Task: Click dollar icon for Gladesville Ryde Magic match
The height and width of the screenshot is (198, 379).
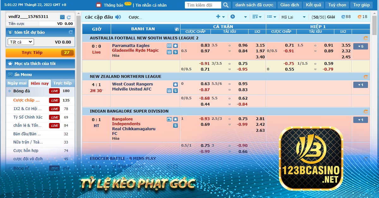Action: (x=175, y=52)
